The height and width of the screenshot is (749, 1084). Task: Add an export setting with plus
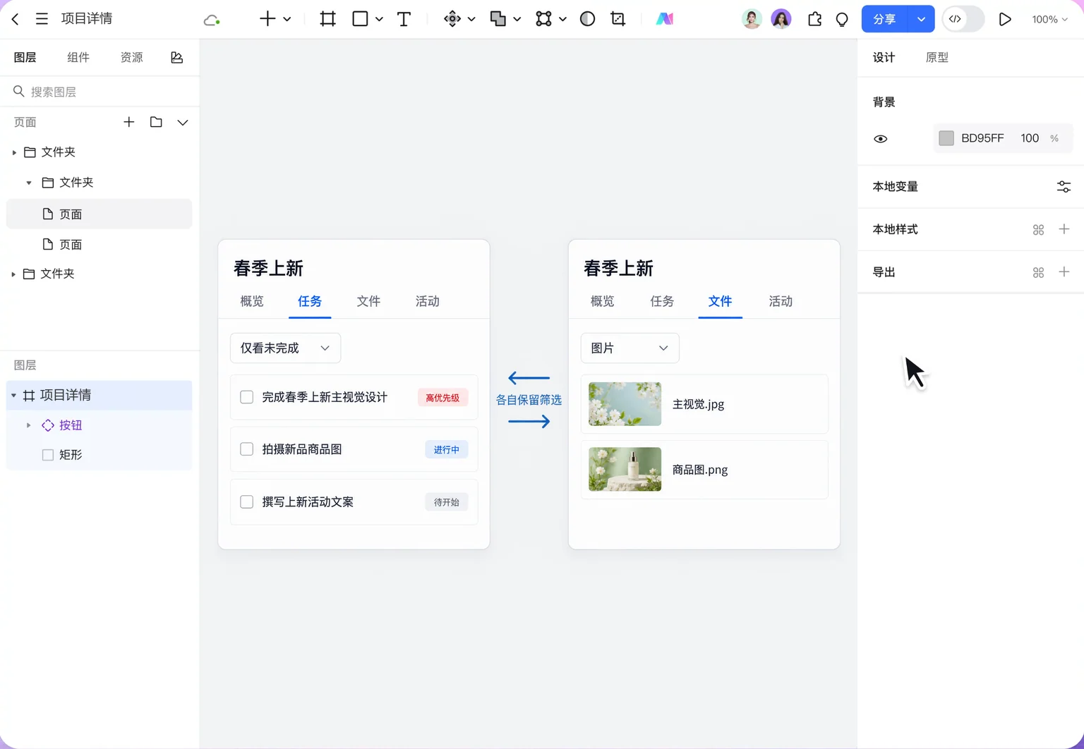coord(1064,272)
